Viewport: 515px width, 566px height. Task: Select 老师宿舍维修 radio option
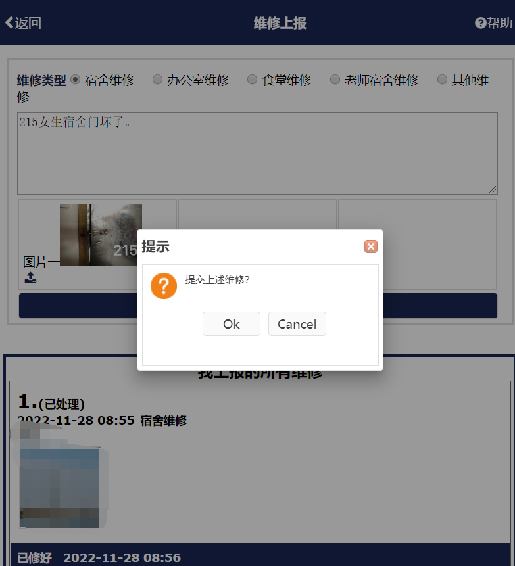click(335, 80)
